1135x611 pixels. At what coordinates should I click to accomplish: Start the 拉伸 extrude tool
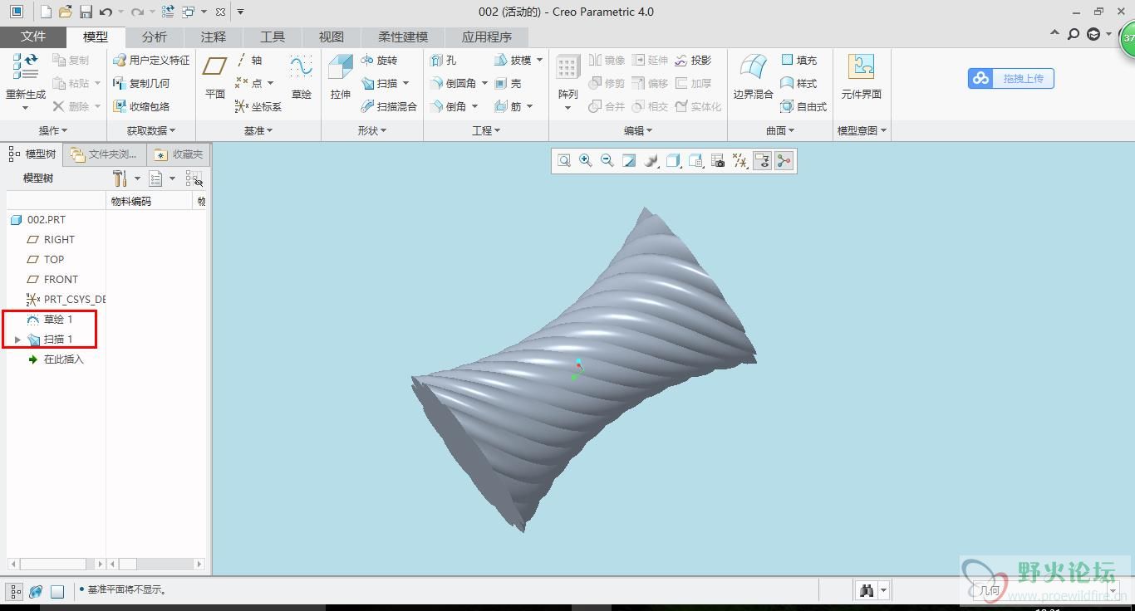coord(341,76)
